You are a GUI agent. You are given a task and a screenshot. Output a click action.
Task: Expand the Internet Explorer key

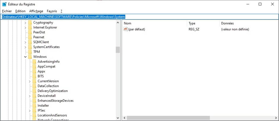(x=25, y=28)
